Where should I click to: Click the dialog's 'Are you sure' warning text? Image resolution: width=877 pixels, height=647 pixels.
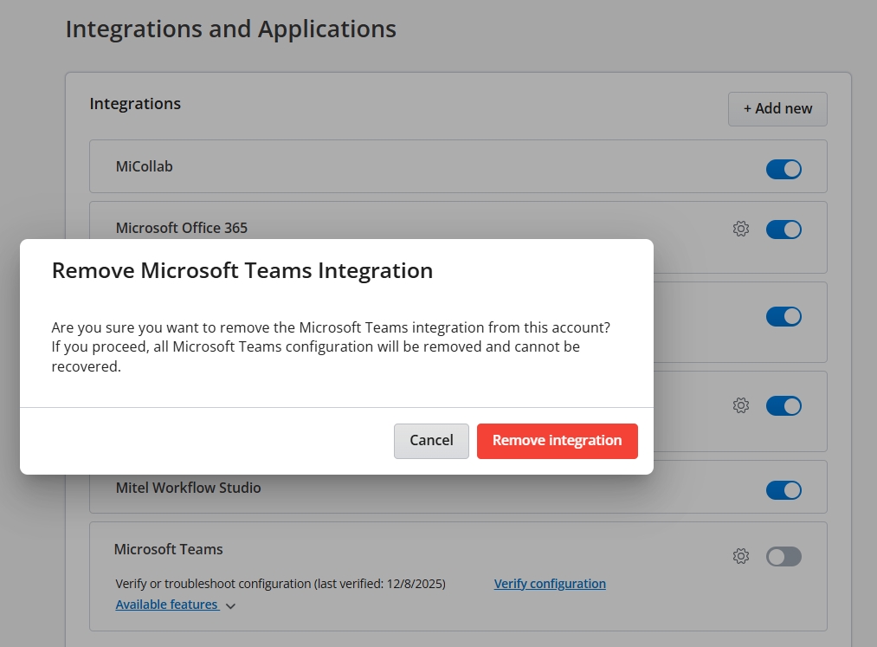[331, 347]
